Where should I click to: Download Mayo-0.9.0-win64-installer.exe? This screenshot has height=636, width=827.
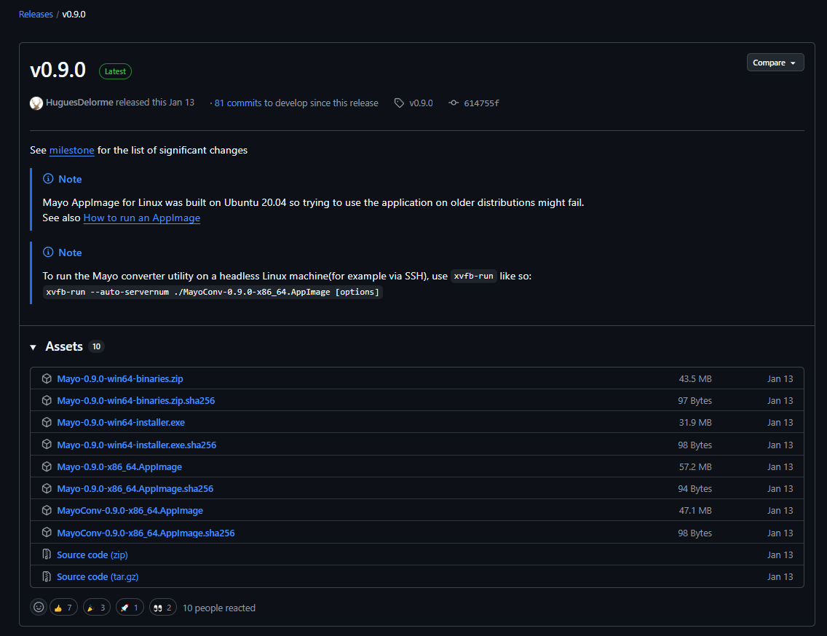point(121,422)
